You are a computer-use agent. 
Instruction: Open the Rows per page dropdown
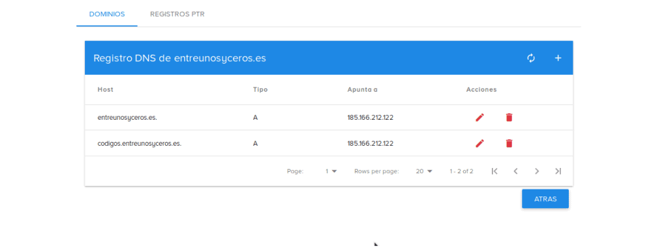coord(424,171)
